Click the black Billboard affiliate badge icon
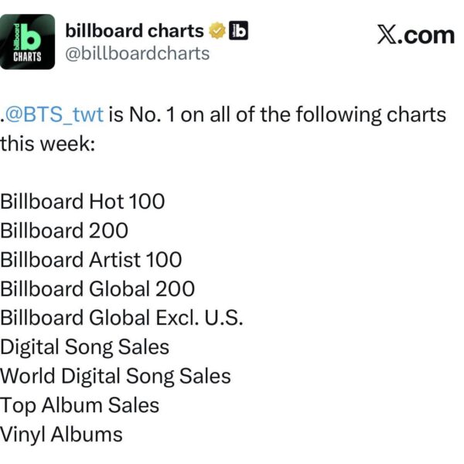 point(240,31)
